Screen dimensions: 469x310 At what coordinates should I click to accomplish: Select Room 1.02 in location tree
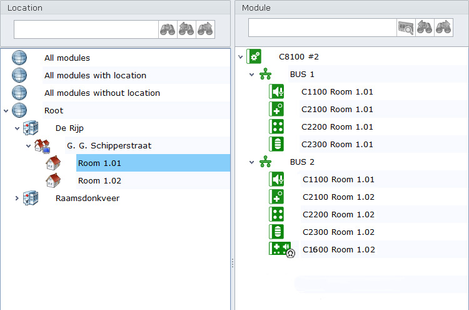pyautogui.click(x=99, y=181)
